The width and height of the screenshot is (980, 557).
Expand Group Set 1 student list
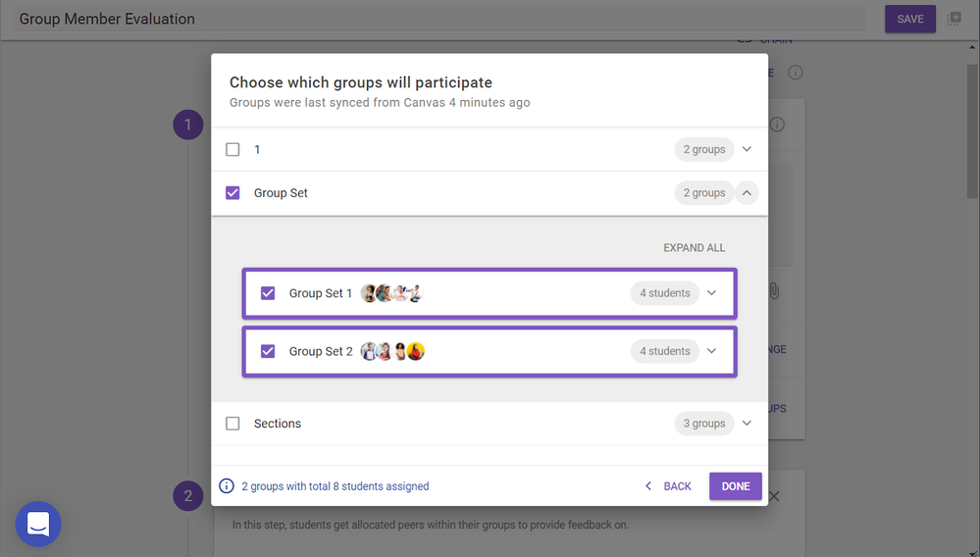click(712, 293)
